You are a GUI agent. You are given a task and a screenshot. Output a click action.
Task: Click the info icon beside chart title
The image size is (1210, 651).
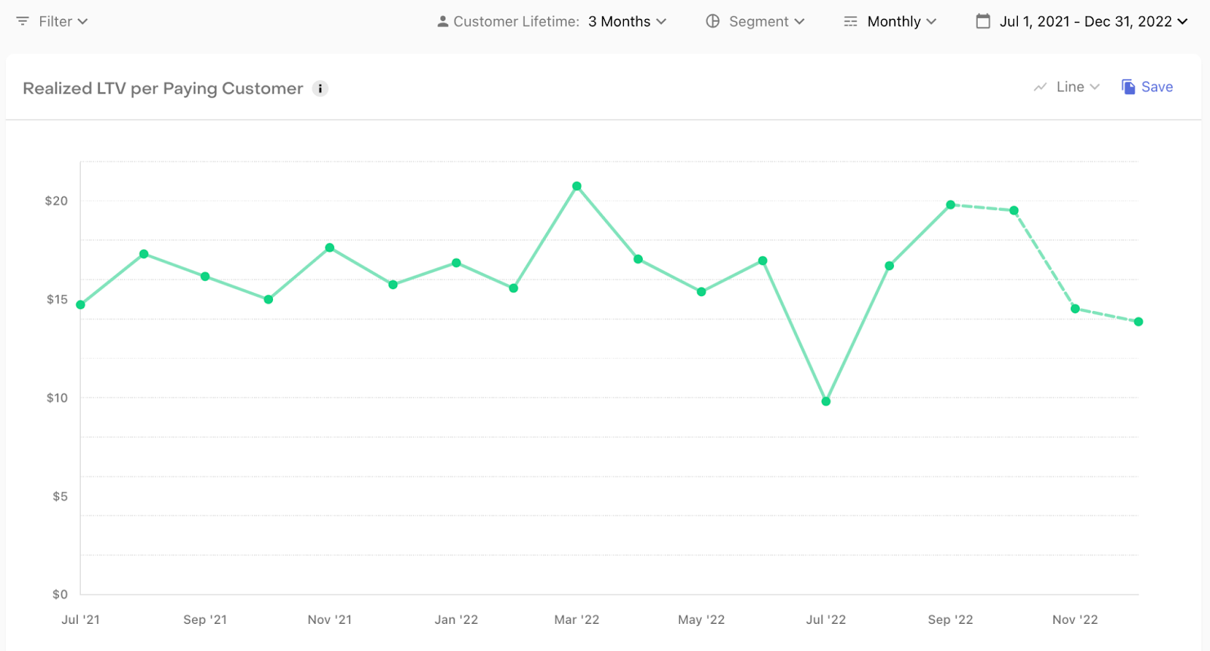(321, 88)
